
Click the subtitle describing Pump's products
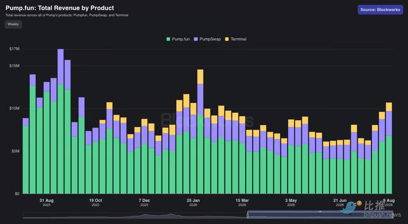67,15
